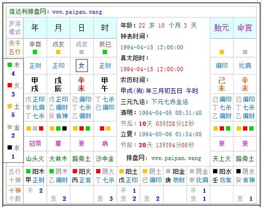
Task: Select the 日 column header
Action: 82,28
